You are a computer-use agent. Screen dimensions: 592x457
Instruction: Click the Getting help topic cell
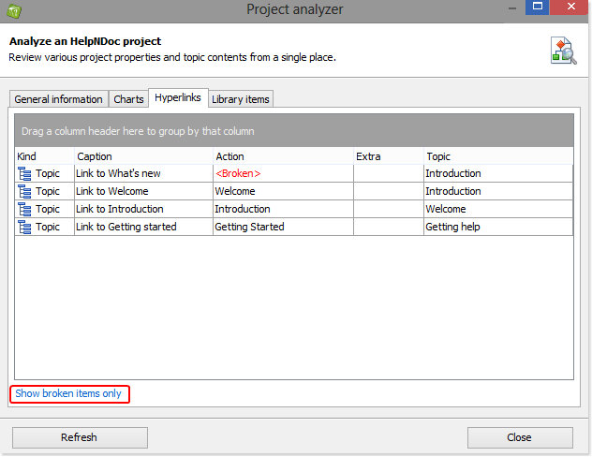(x=498, y=227)
